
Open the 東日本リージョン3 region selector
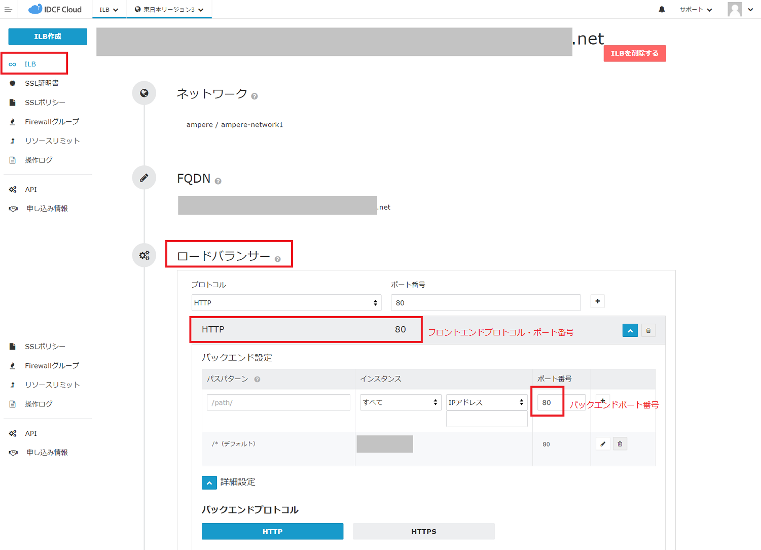169,10
